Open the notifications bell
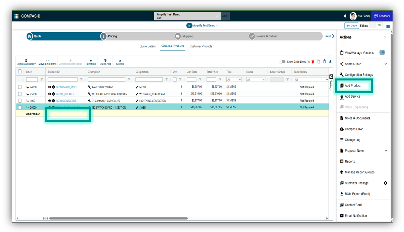The height and width of the screenshot is (232, 404). coord(345,16)
